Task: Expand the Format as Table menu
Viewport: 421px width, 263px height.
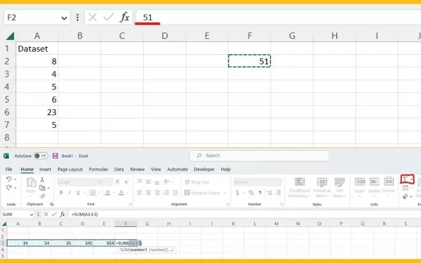Action: coord(322,188)
